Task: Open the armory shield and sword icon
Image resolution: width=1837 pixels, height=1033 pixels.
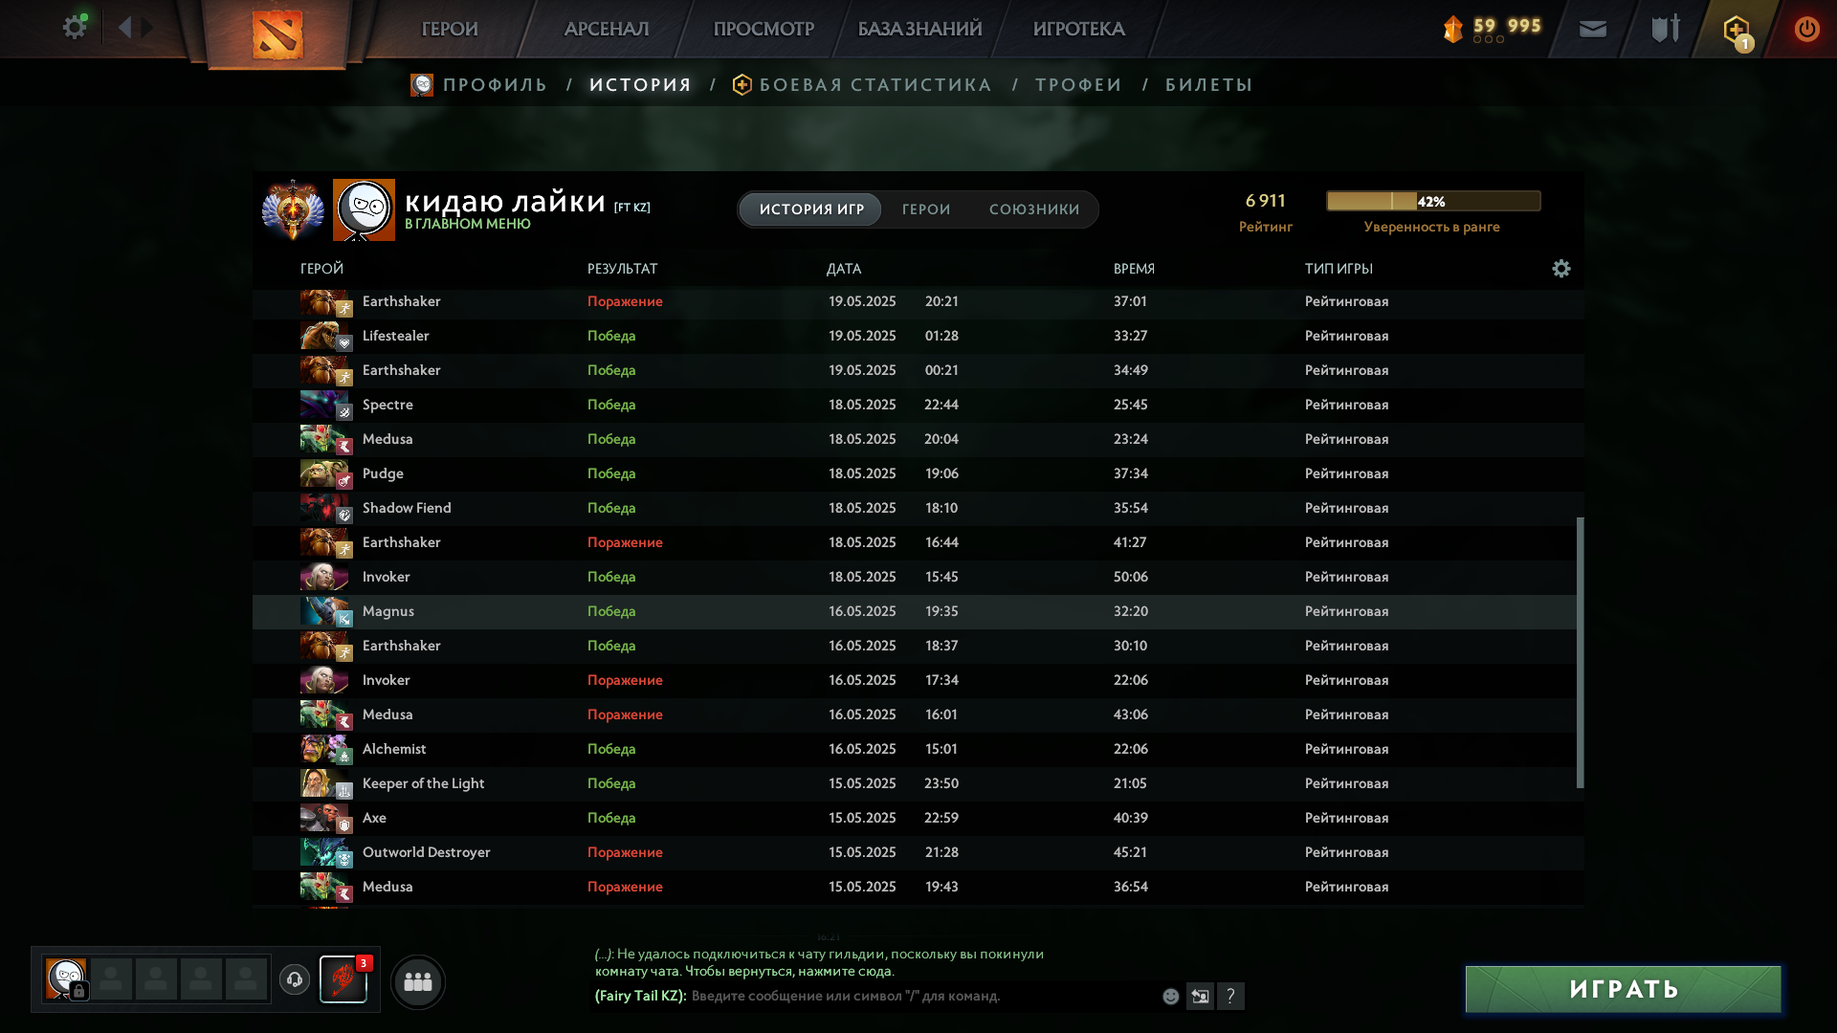Action: (1666, 29)
